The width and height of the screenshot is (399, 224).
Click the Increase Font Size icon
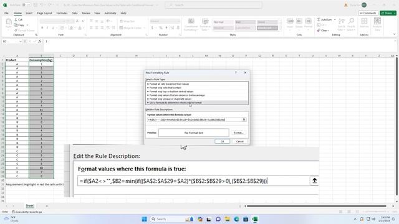[77, 21]
